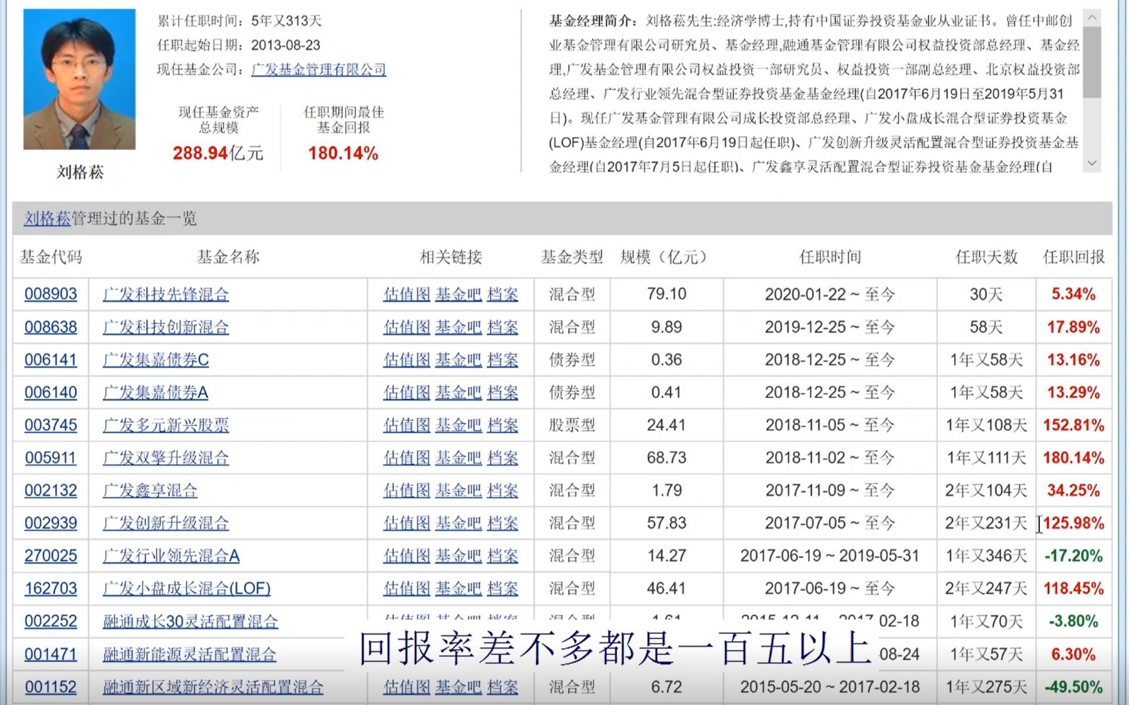The width and height of the screenshot is (1129, 705).
Task: Open 档案 for 广发创新升级混合
Action: [x=503, y=524]
